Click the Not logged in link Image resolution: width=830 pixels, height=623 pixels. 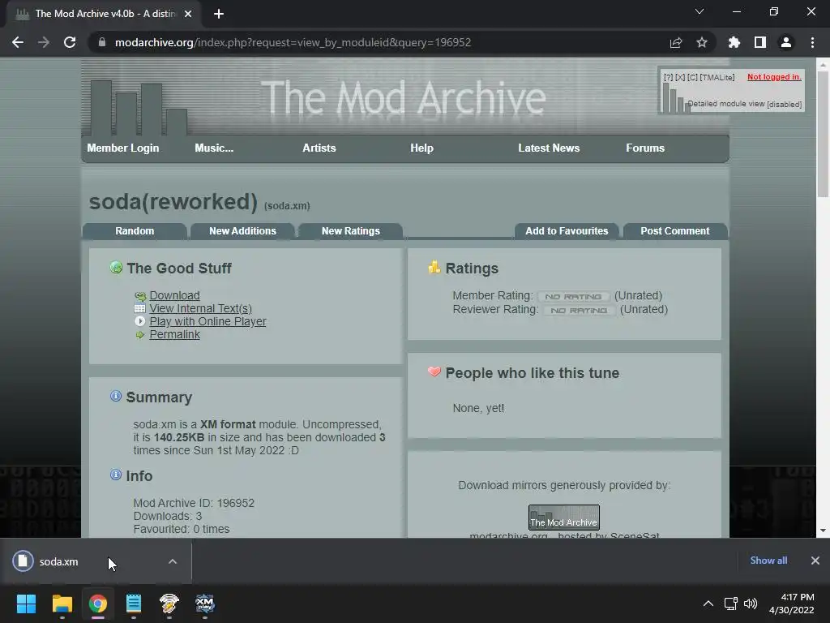(x=774, y=77)
